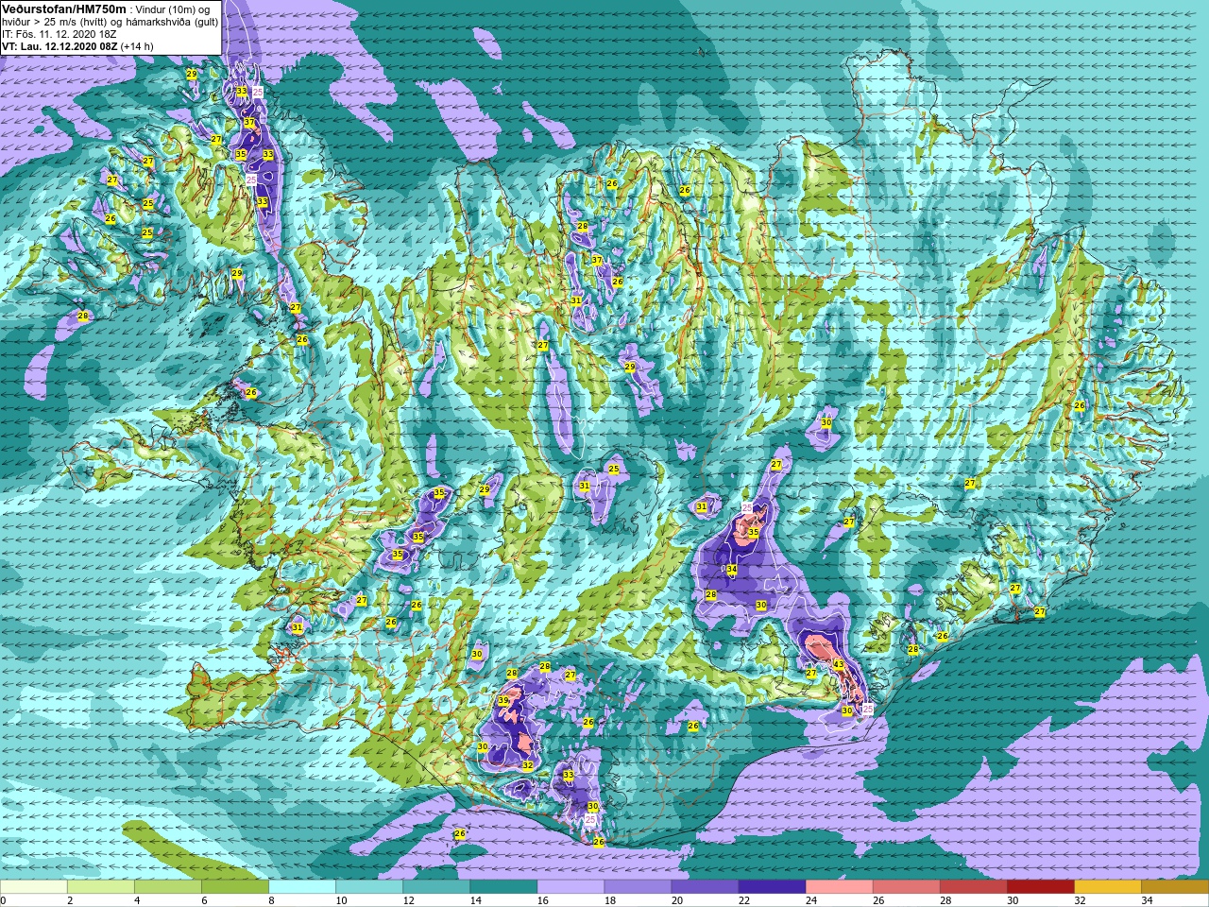The height and width of the screenshot is (907, 1209).
Task: Click the yellow '39' gust marker on the map
Action: point(503,701)
